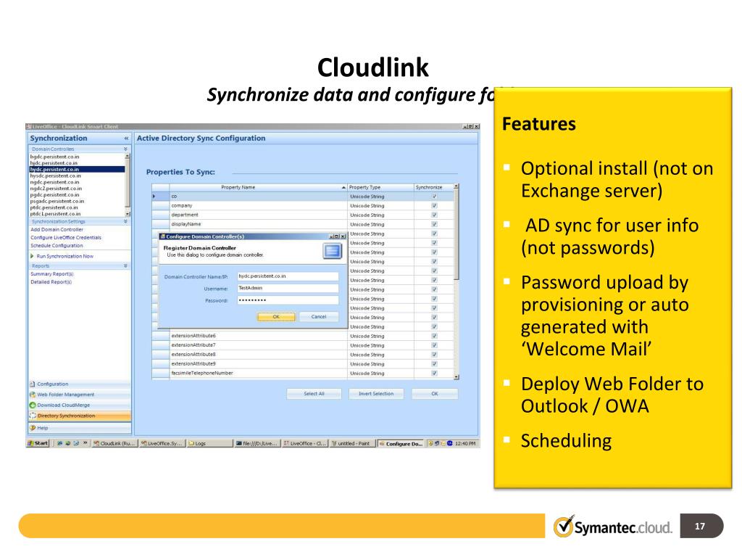This screenshot has width=742, height=557.
Task: Click the properties grid scroll-down arrow
Action: click(x=457, y=377)
